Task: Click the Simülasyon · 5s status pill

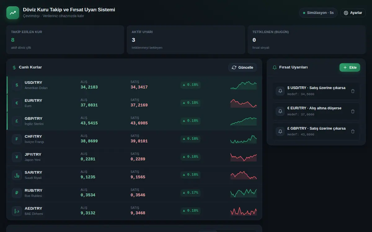Action: 318,13
